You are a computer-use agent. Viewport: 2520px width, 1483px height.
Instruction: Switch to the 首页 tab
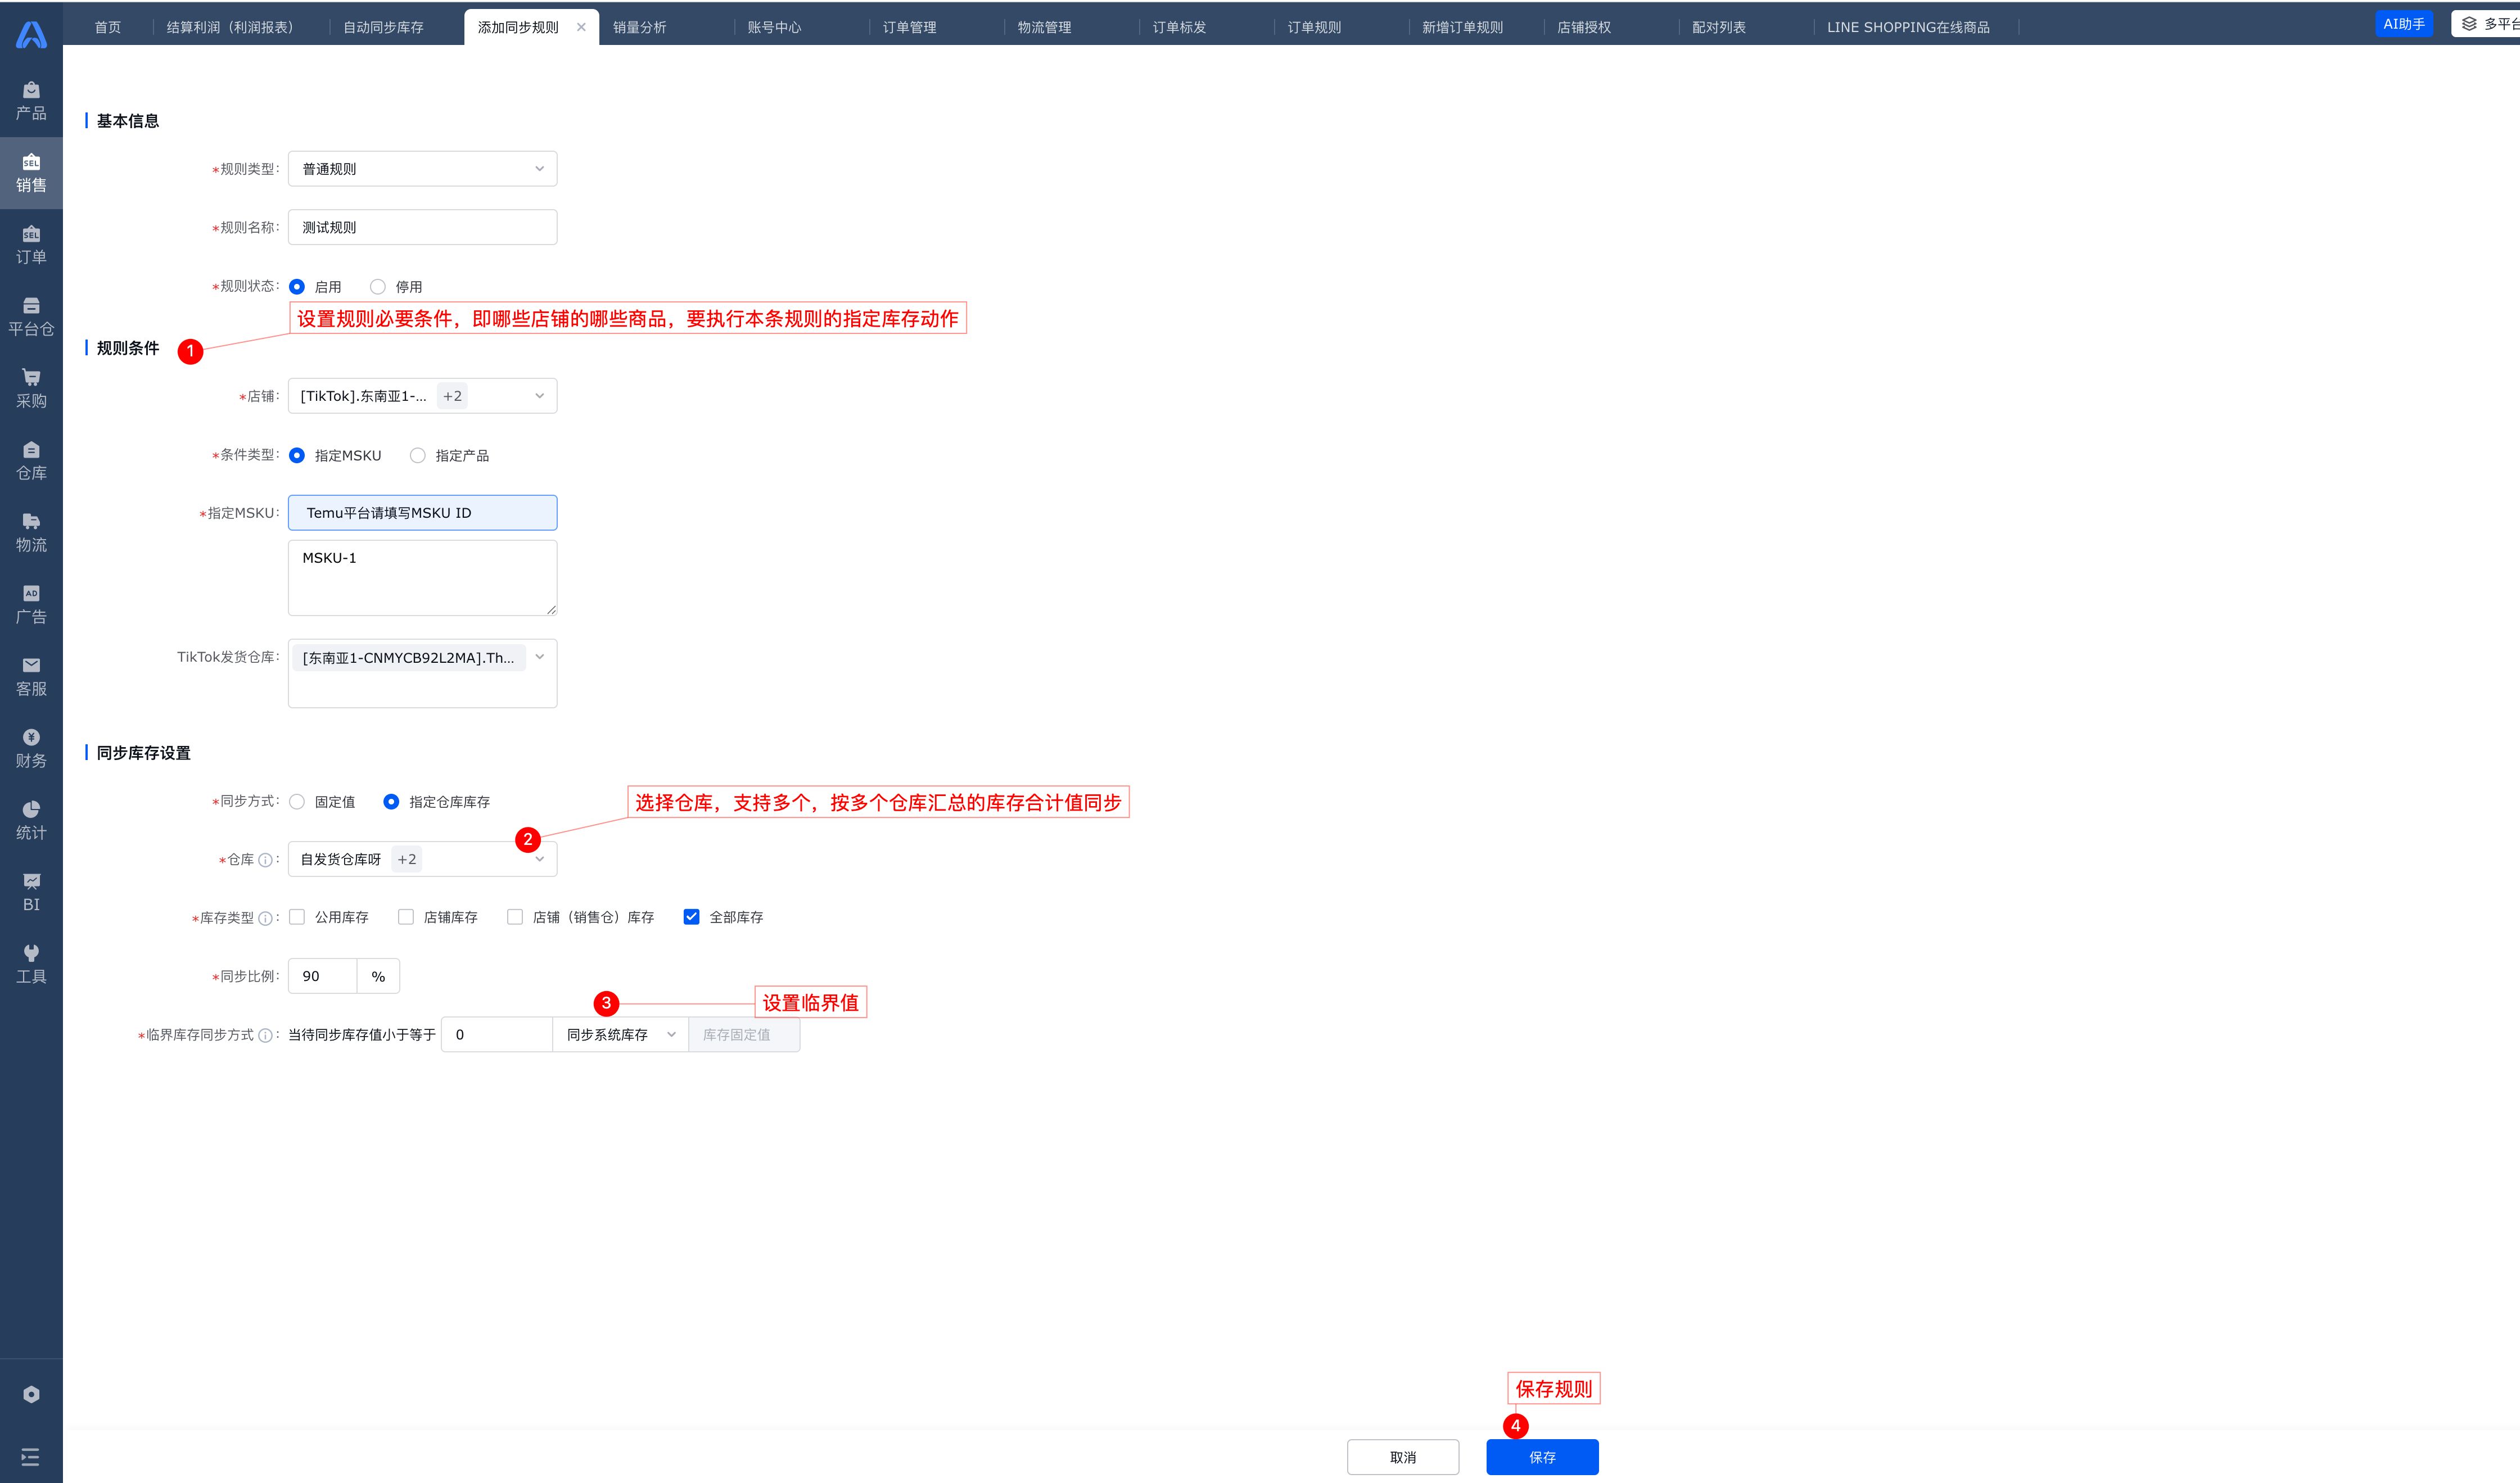click(108, 27)
